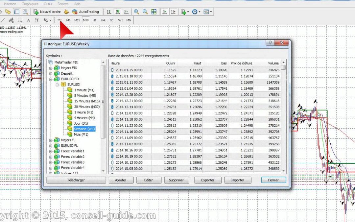
Task: Select the bar chart icon
Action: point(109,12)
